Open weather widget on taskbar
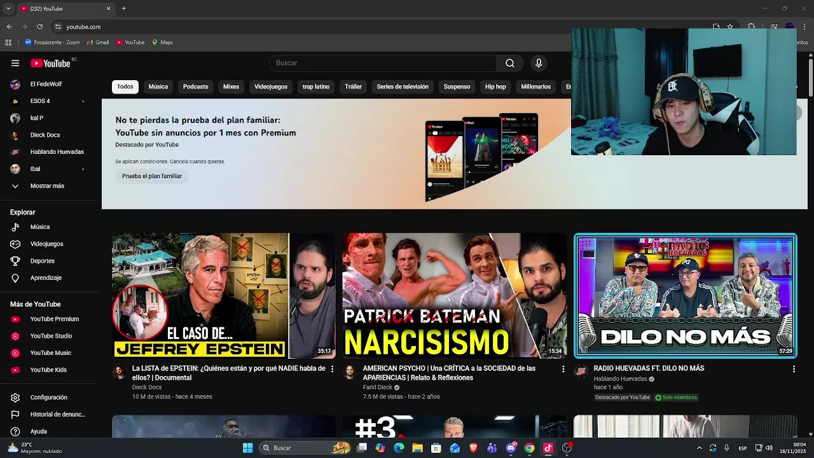This screenshot has height=458, width=814. point(35,448)
